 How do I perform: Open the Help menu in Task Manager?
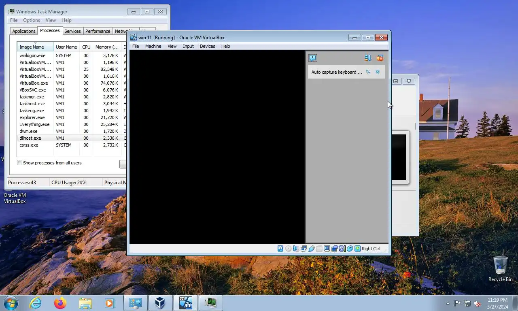66,20
